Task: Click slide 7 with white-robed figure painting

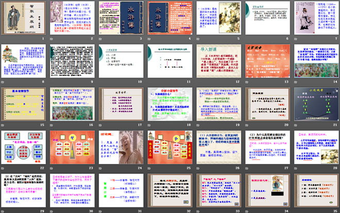Action: pos(315,19)
